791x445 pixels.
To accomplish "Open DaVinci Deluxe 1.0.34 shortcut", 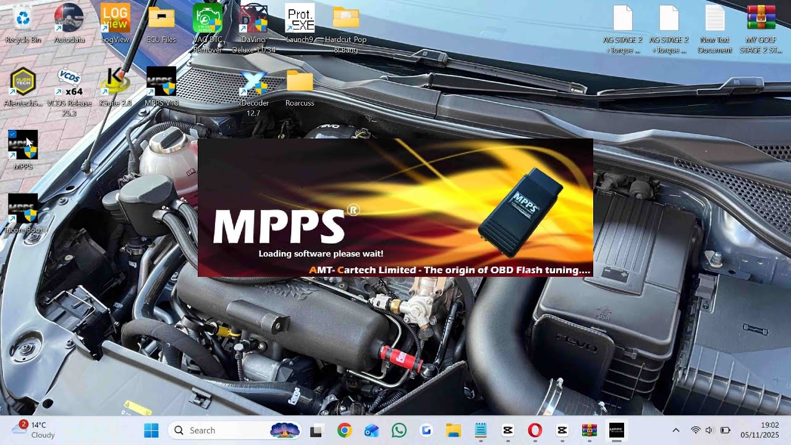I will coord(253,28).
